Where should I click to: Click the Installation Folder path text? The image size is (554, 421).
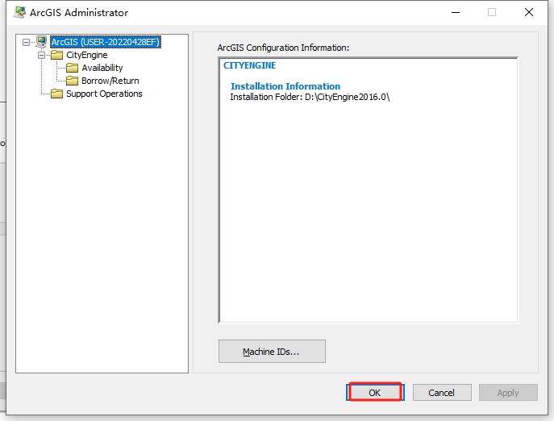point(310,98)
